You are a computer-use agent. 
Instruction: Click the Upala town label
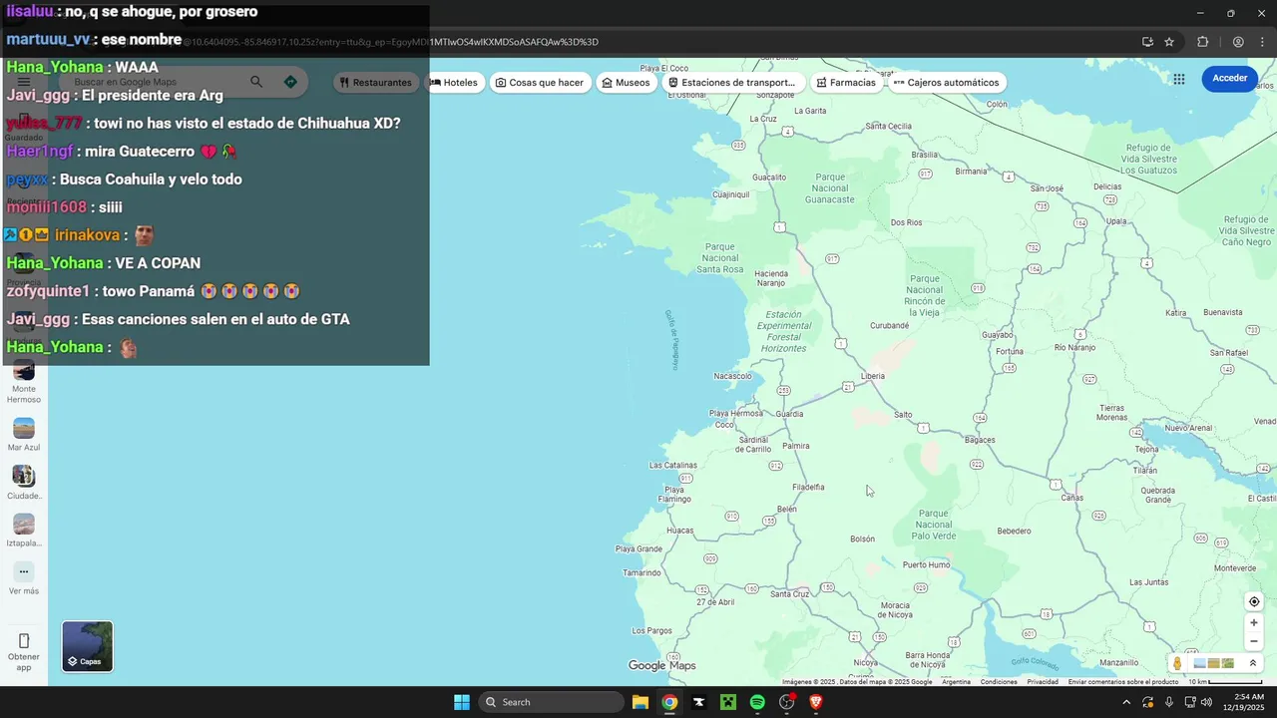tap(1116, 221)
